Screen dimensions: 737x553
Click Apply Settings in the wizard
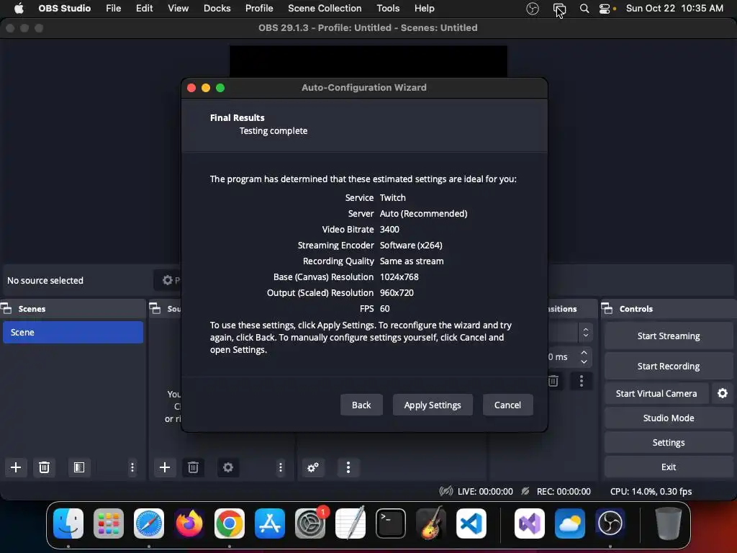[433, 405]
